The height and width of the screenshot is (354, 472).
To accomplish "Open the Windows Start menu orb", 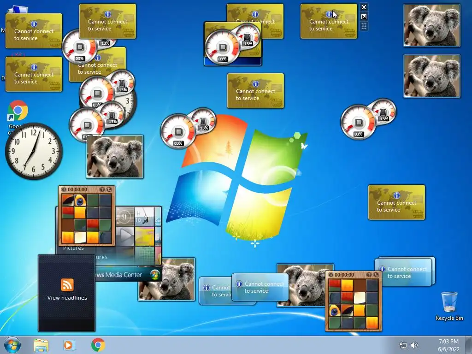I will pos(12,345).
